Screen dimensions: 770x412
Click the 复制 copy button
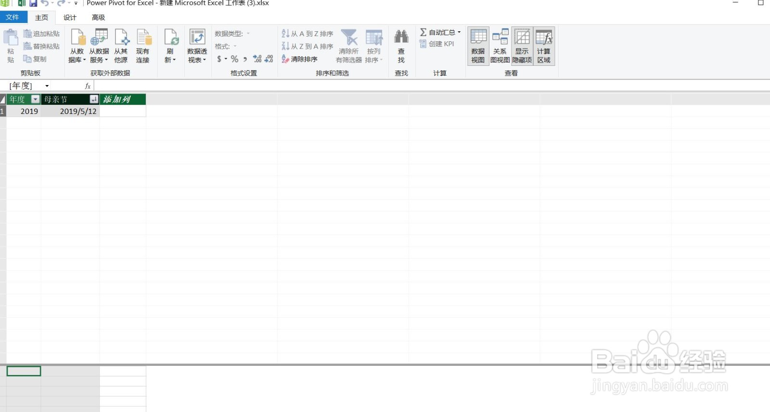point(35,59)
